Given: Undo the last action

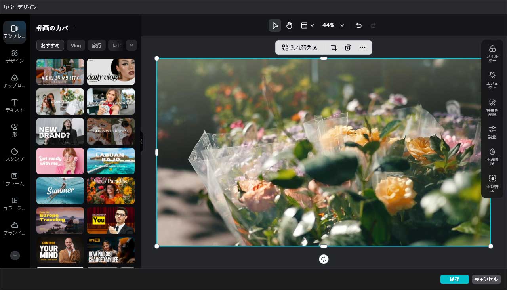Looking at the screenshot, I should [359, 25].
